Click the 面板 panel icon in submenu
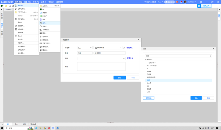The image size is (221, 130). 41,20
